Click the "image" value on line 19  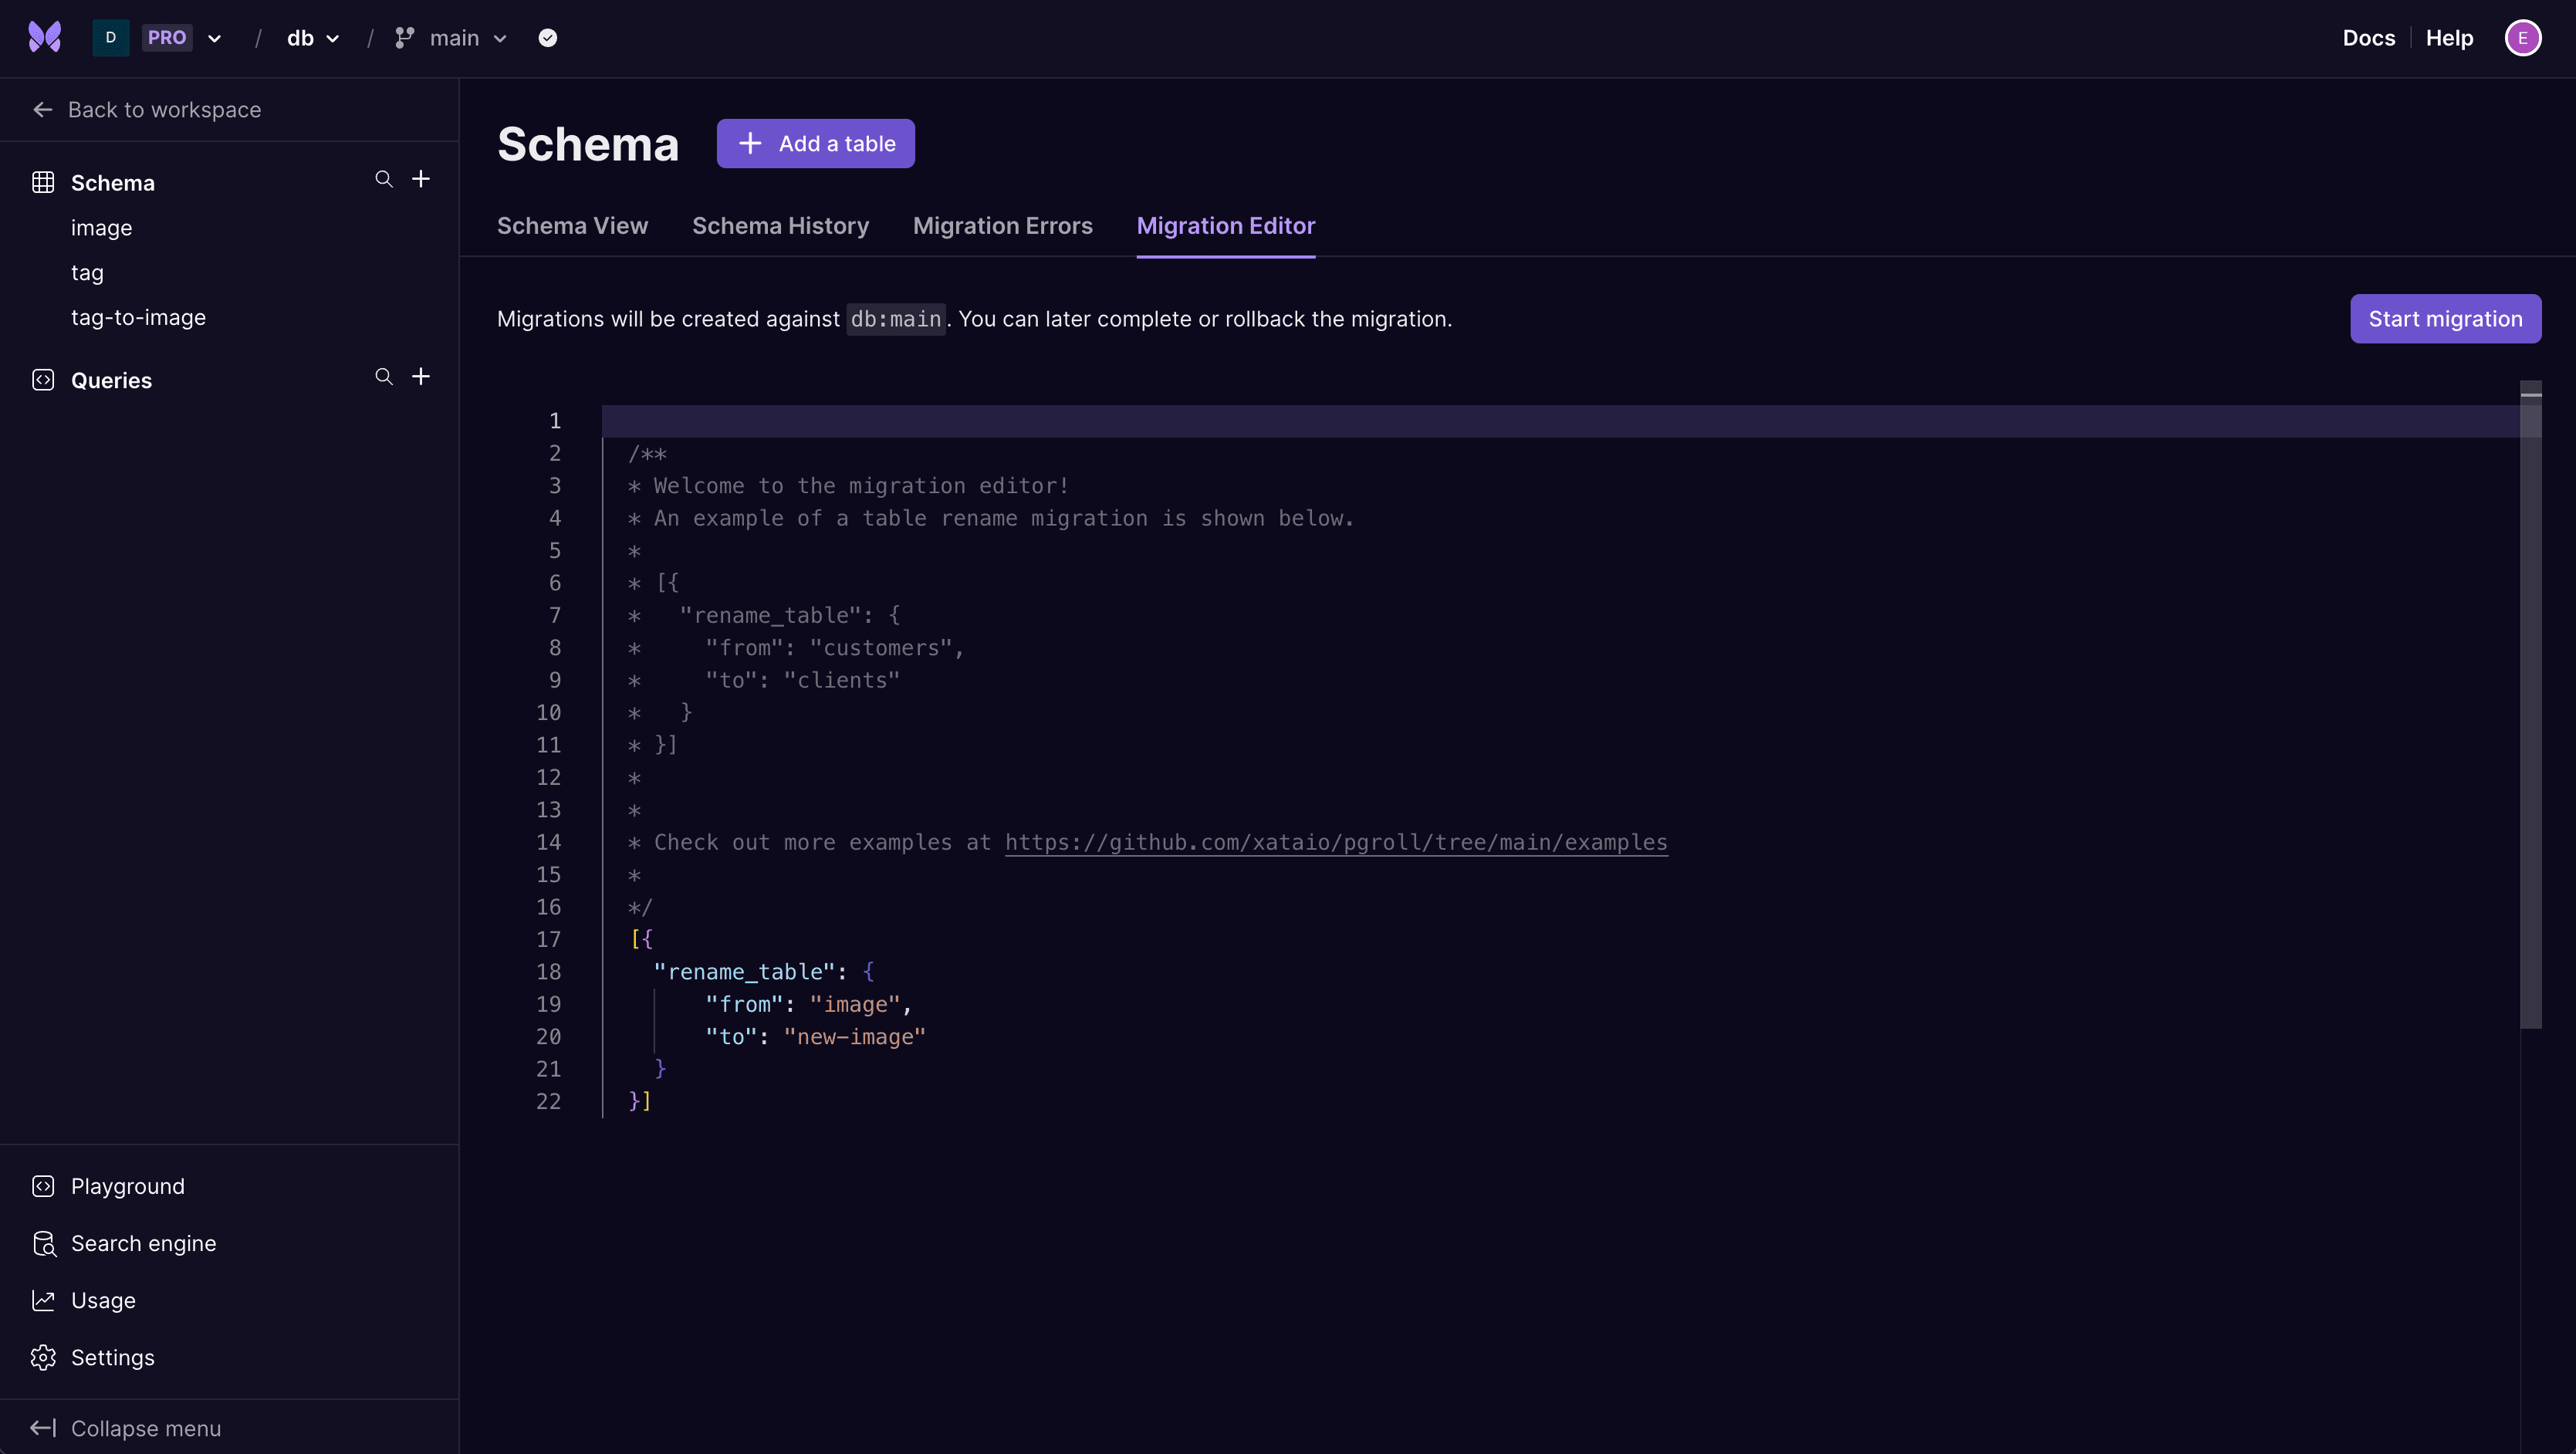click(855, 1005)
